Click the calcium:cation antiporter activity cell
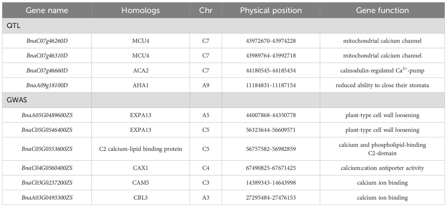The image size is (447, 207). pos(382,168)
